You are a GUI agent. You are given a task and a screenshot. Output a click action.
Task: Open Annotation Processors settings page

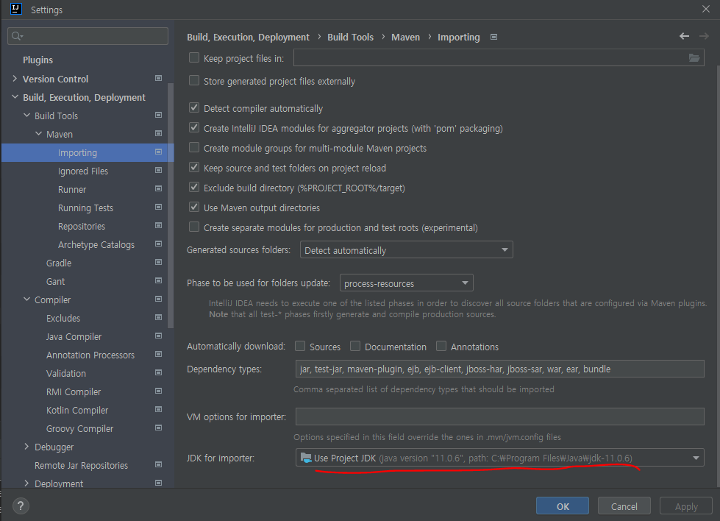[90, 355]
